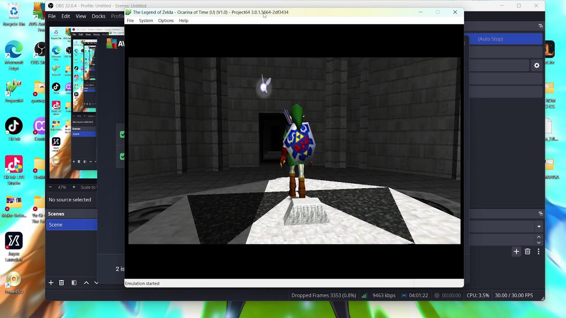Move the scene up in Scenes list
Viewport: 566px width, 318px height.
click(86, 283)
